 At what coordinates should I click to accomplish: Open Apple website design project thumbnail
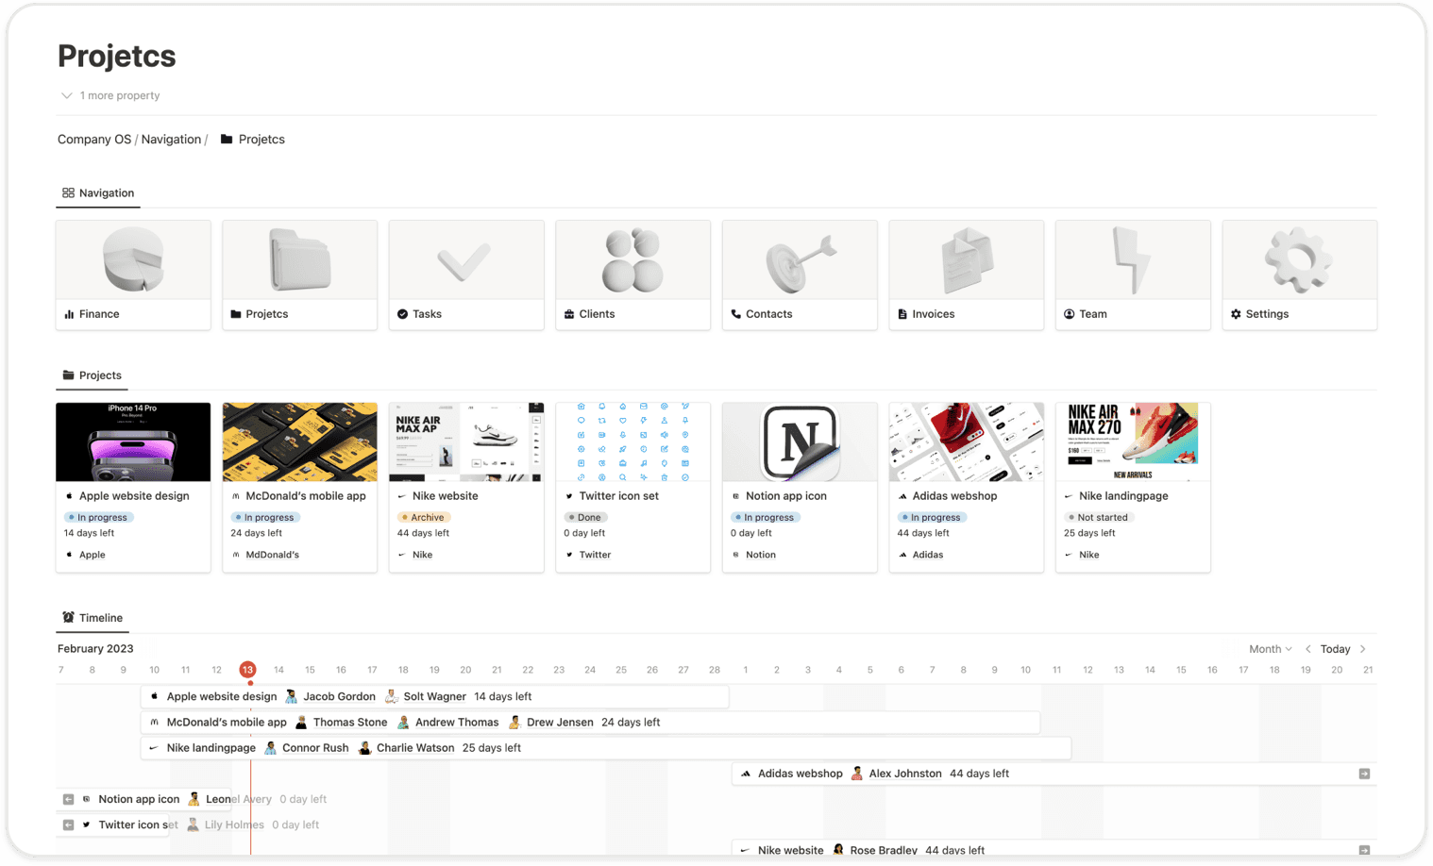pos(133,441)
